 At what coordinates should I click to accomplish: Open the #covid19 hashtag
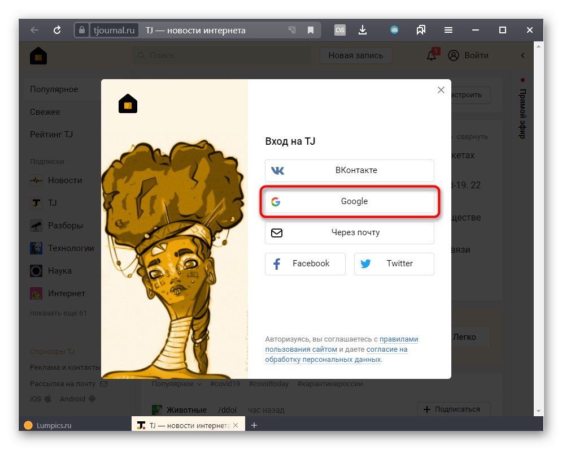tap(225, 383)
